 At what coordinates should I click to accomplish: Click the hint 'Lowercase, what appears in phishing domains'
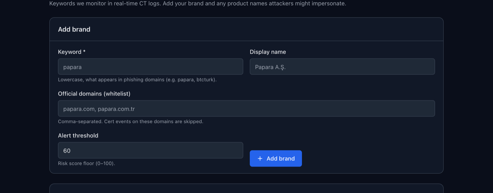click(x=137, y=80)
